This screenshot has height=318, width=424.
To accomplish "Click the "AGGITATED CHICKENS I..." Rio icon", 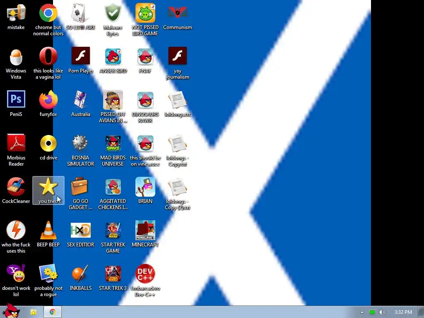I will (113, 187).
